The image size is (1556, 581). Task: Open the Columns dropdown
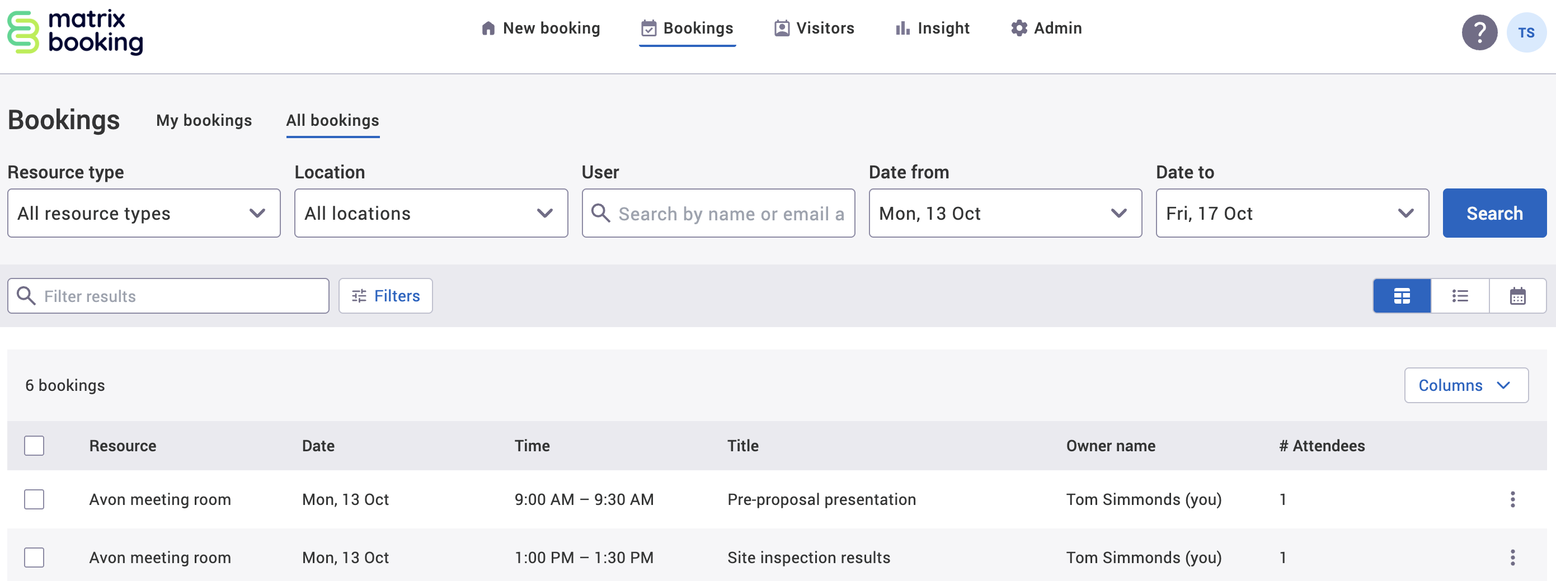(1466, 385)
